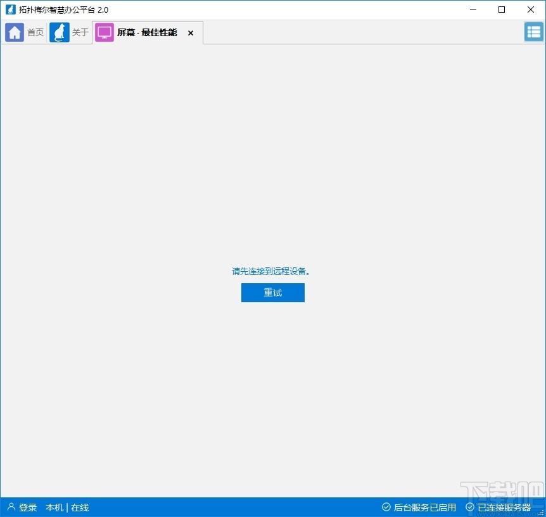Click the pink screen monitor icon
This screenshot has height=517, width=546.
(x=104, y=32)
